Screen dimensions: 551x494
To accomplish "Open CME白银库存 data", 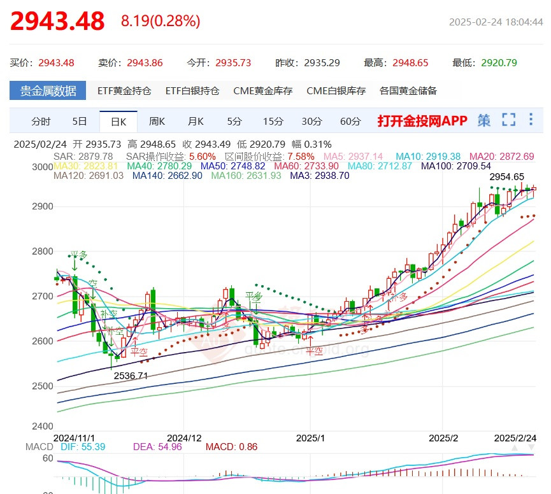I will point(336,90).
